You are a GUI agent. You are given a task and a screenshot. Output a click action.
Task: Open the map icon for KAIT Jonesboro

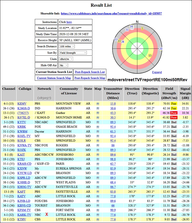tap(98, 155)
